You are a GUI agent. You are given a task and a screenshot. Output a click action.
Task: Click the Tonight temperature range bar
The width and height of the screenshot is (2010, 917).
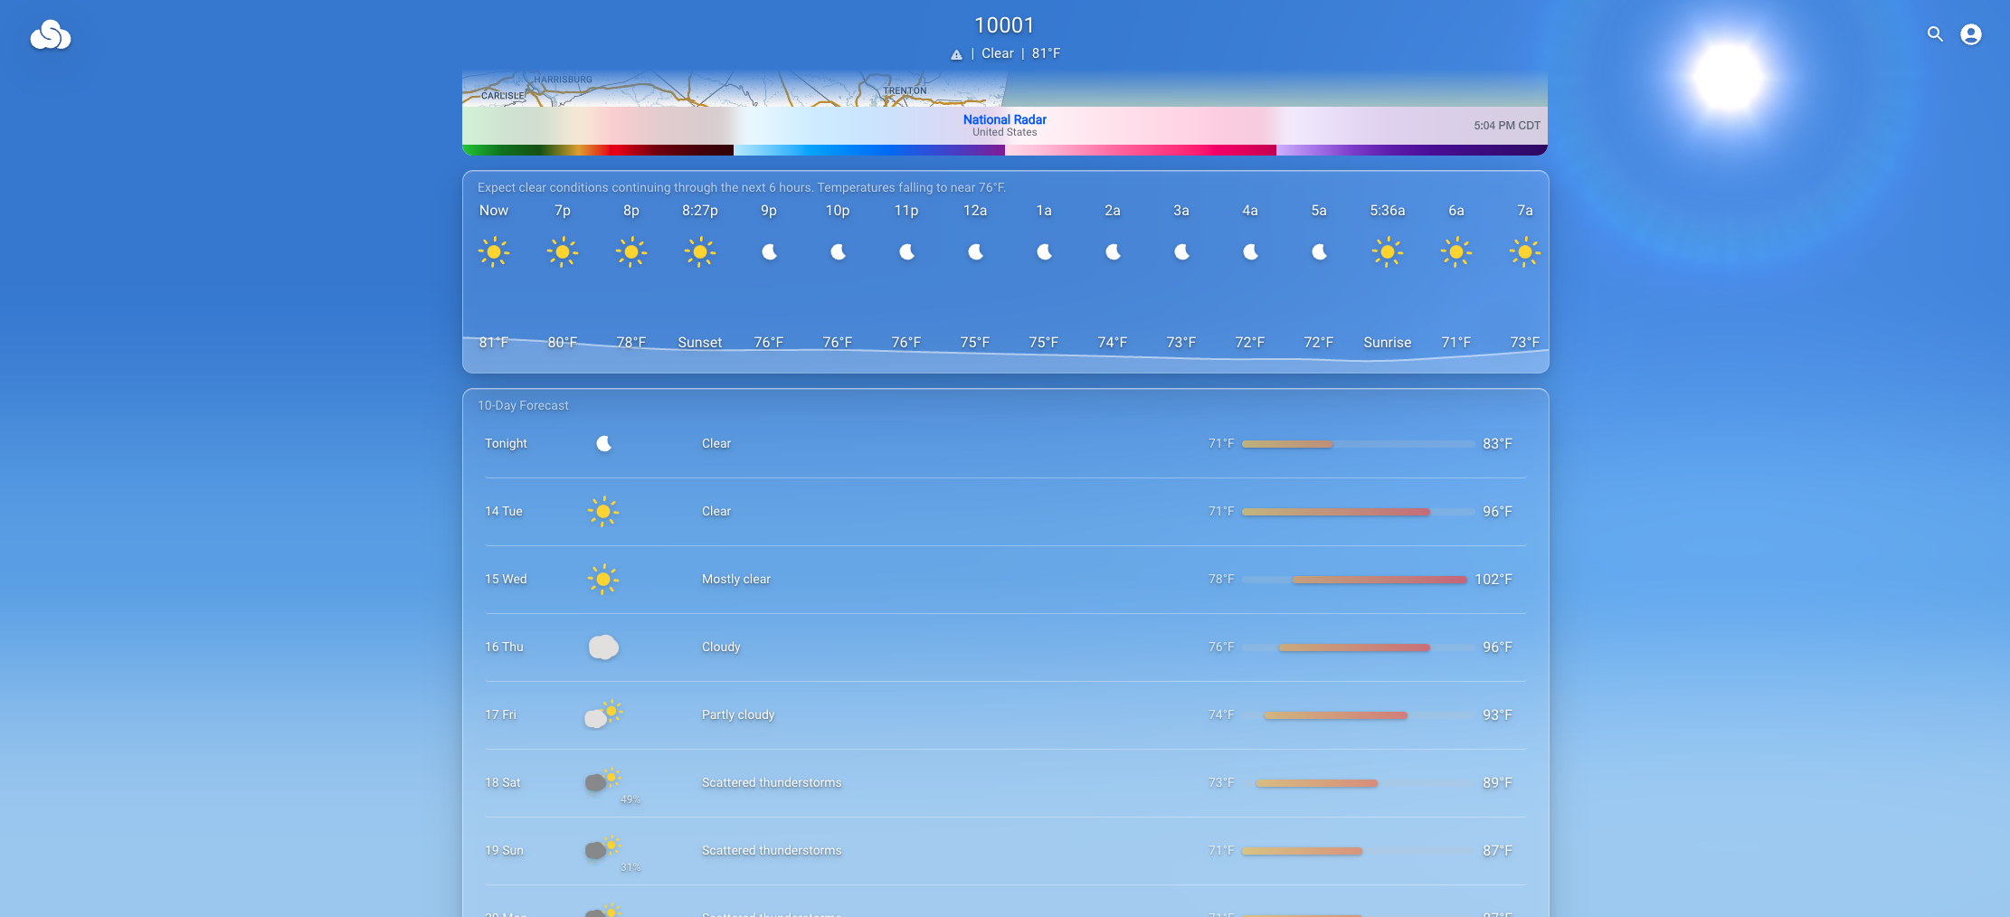pos(1358,444)
